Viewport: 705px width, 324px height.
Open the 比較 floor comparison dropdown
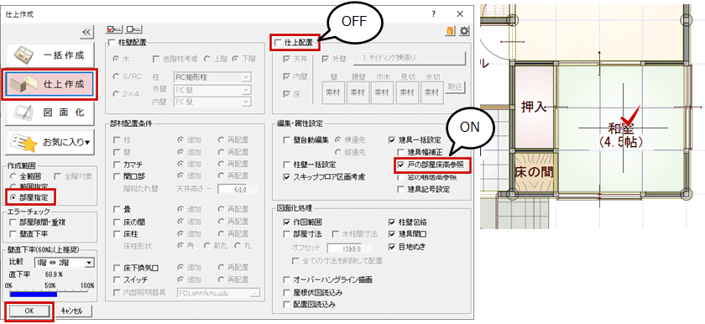click(x=63, y=263)
